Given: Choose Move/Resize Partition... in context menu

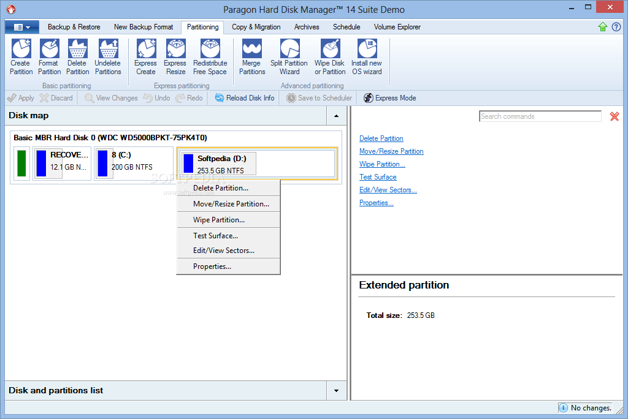Looking at the screenshot, I should (x=228, y=204).
